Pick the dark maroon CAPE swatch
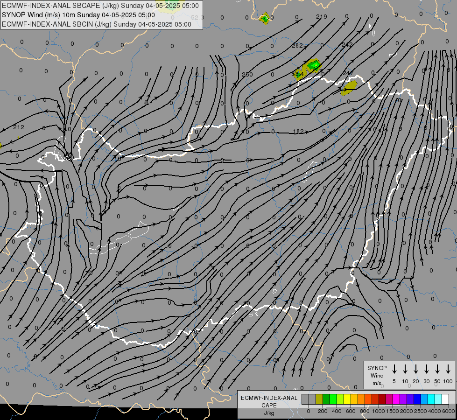The width and height of the screenshot is (457, 420). [x=382, y=399]
